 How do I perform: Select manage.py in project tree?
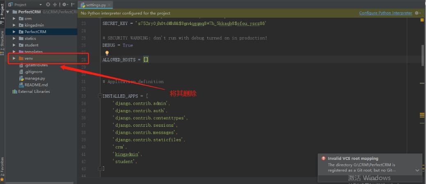pyautogui.click(x=34, y=79)
